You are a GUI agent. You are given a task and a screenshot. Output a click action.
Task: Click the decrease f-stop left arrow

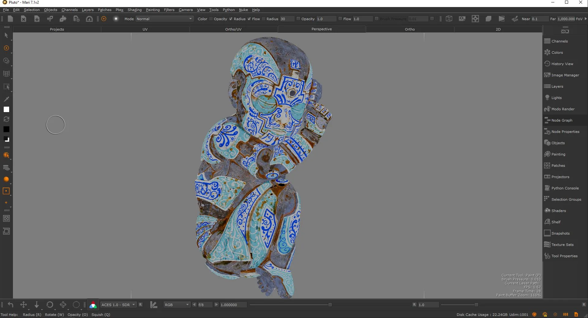point(194,305)
